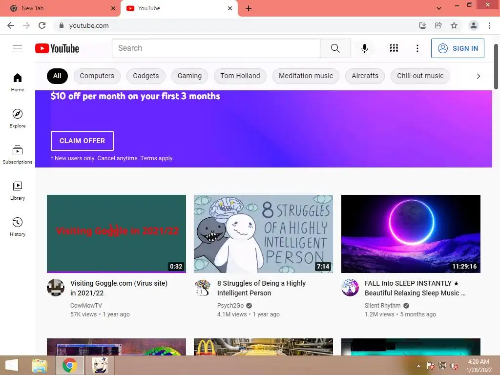Click the search magnifier button
Image resolution: width=500 pixels, height=375 pixels.
click(x=335, y=48)
